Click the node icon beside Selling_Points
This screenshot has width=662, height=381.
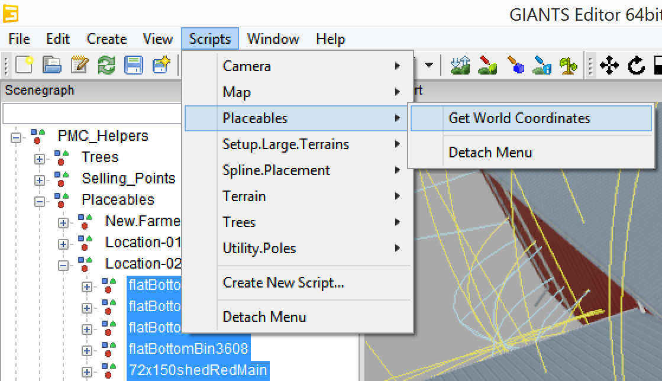point(62,179)
